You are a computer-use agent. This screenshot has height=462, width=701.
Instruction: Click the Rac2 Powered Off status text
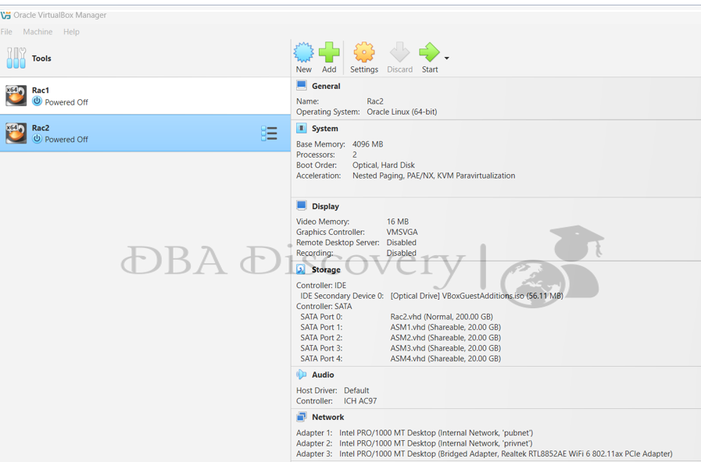coord(66,139)
